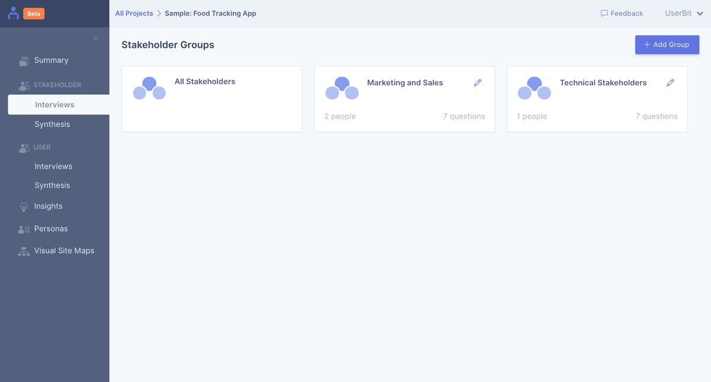Viewport: 711px width, 382px height.
Task: Click the UserBit logo in the top corner
Action: tap(12, 12)
